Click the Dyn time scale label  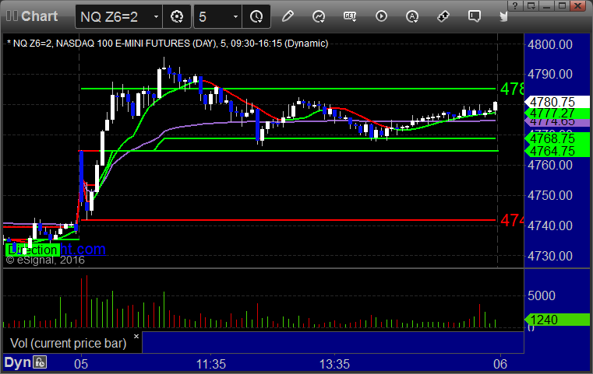(x=17, y=362)
